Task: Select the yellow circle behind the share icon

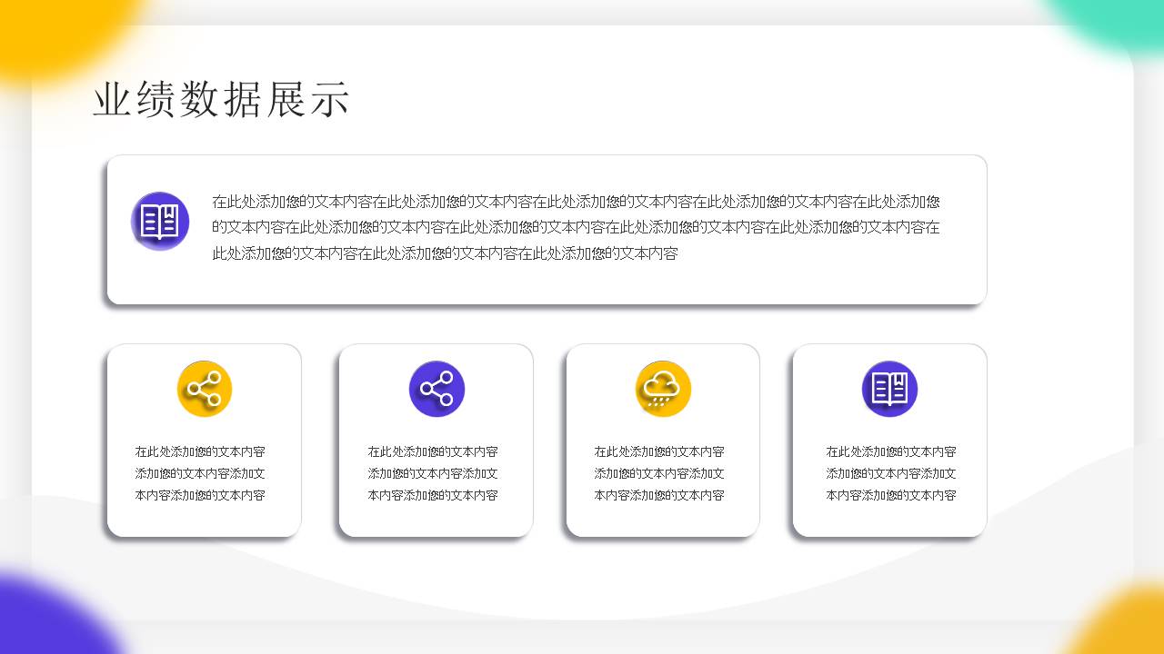Action: [x=205, y=388]
